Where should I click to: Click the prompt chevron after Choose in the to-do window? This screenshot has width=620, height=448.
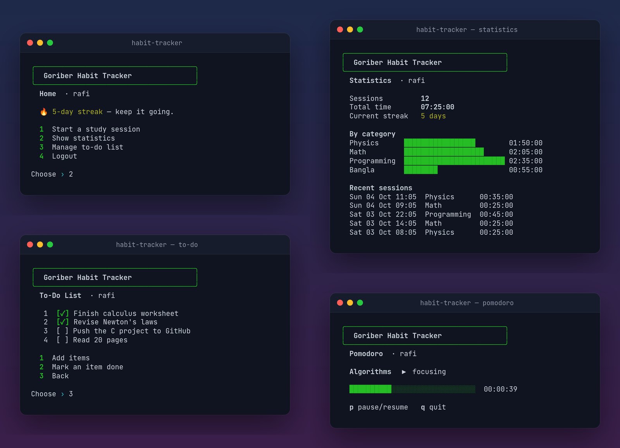pyautogui.click(x=62, y=394)
